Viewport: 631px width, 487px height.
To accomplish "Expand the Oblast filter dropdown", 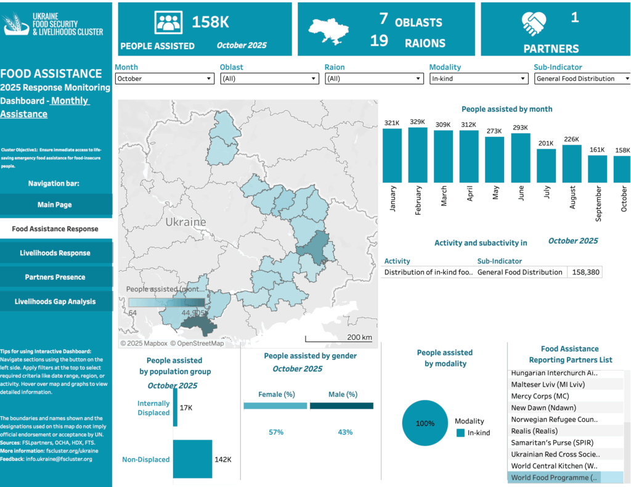I will point(269,79).
